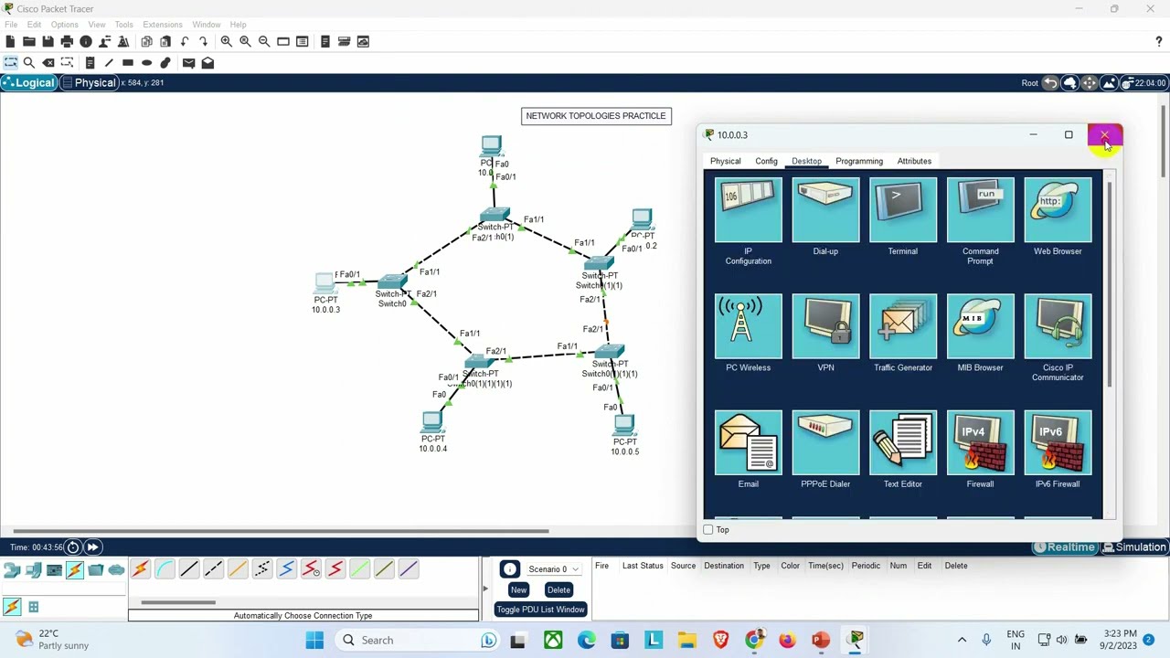This screenshot has height=658, width=1170.
Task: Switch to the Logical workspace view
Action: click(x=29, y=83)
